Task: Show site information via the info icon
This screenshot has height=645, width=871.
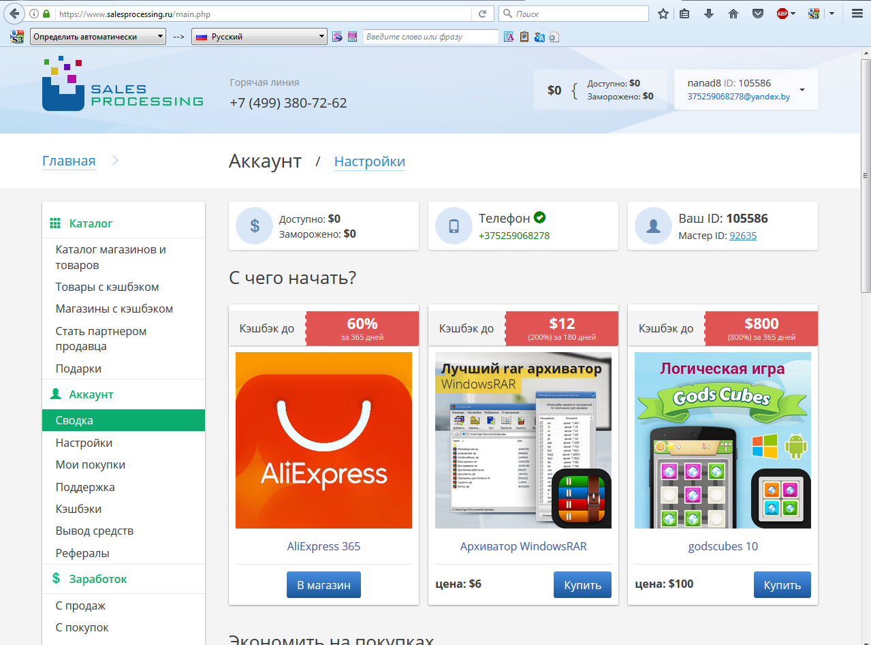Action: (34, 14)
